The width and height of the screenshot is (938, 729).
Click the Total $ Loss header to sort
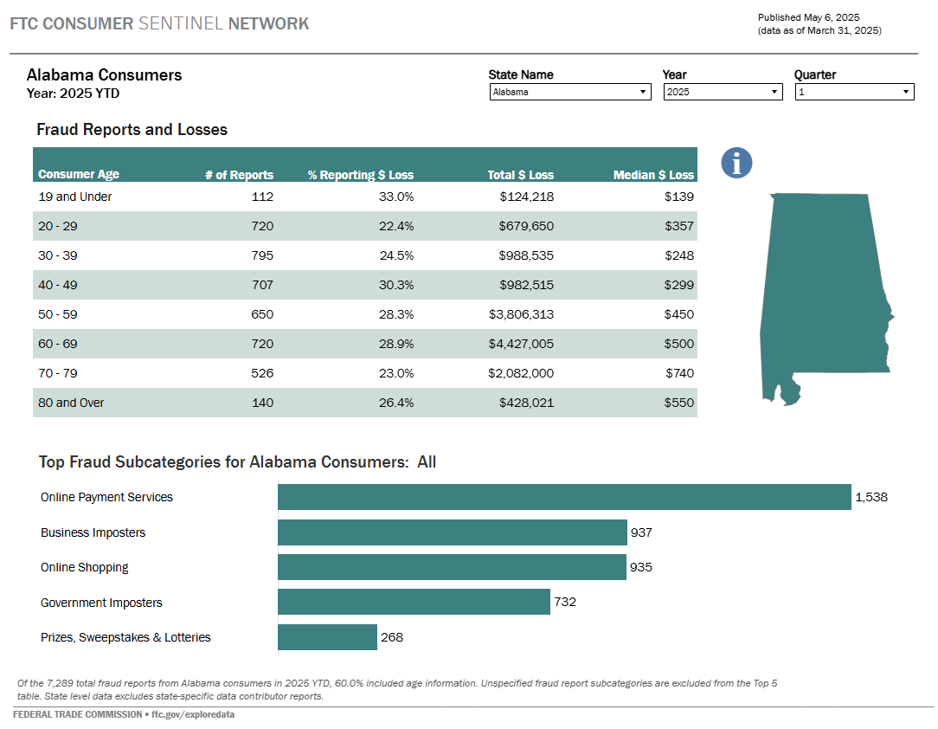[520, 174]
